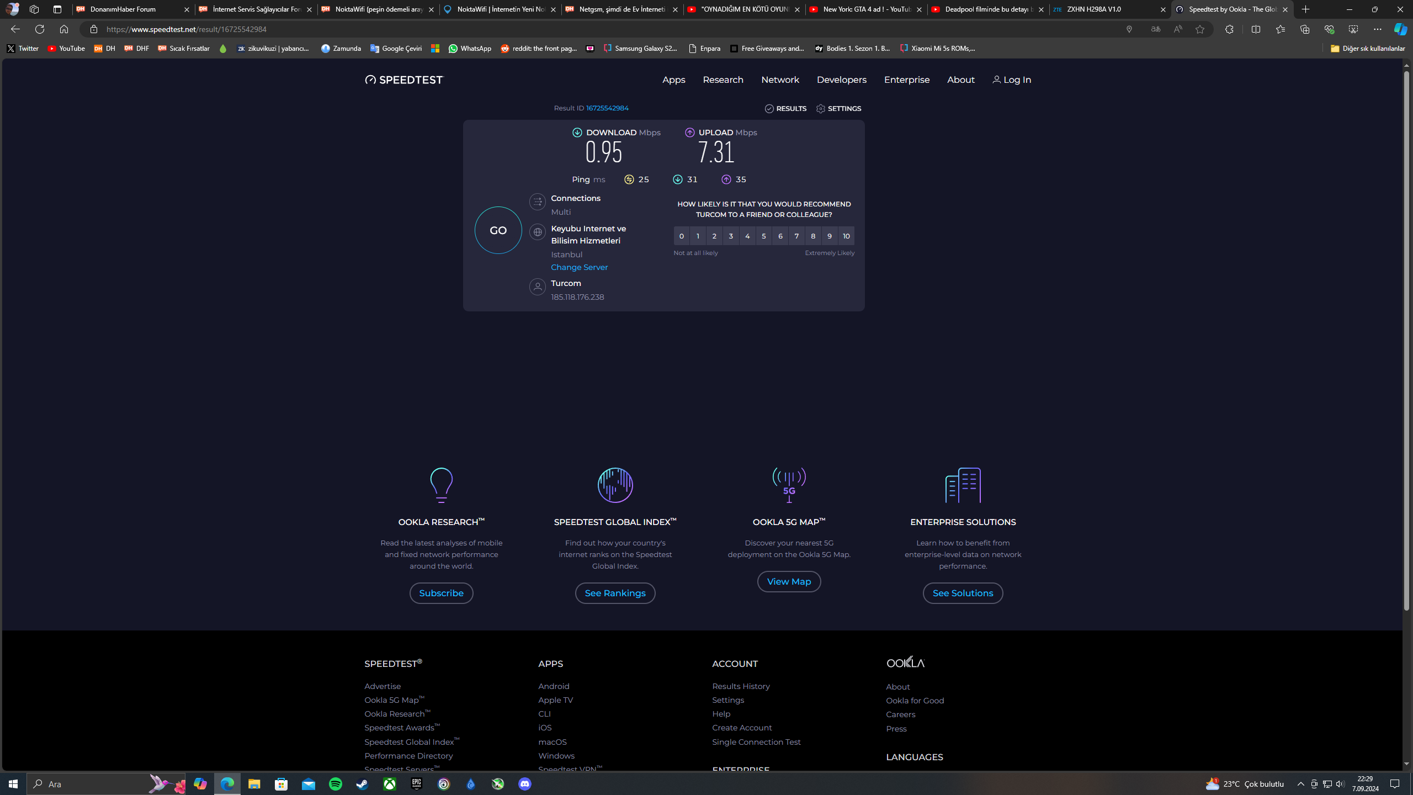This screenshot has width=1413, height=795.
Task: Open the Enterprise menu
Action: [x=906, y=80]
